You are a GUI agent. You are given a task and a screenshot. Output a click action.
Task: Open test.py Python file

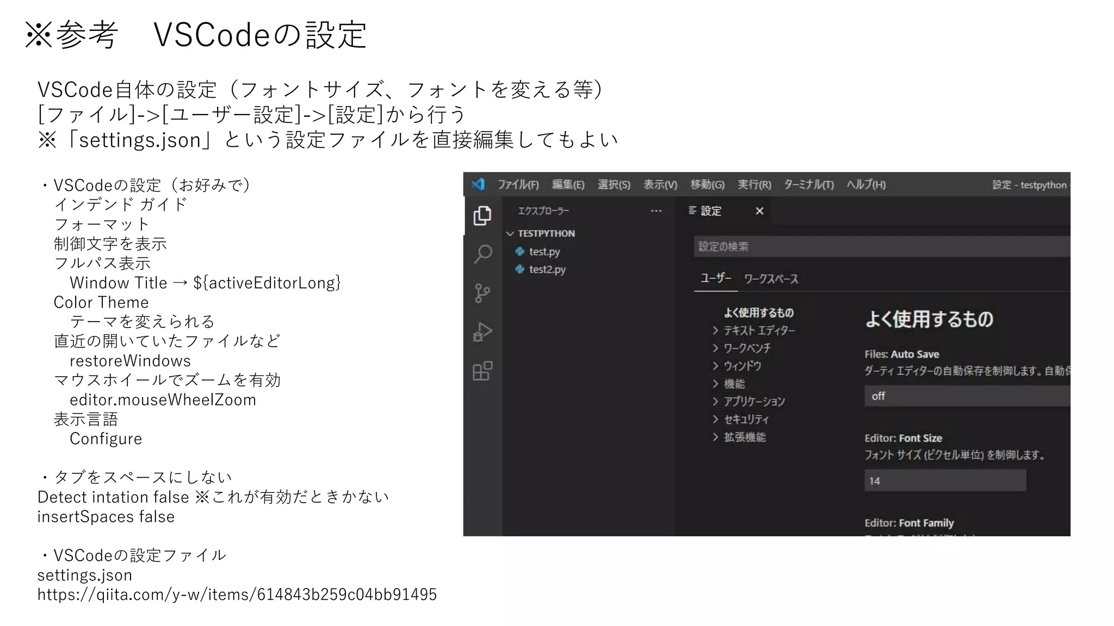click(x=544, y=252)
